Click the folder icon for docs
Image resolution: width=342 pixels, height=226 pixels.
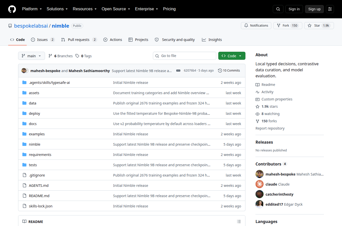pos(24,124)
